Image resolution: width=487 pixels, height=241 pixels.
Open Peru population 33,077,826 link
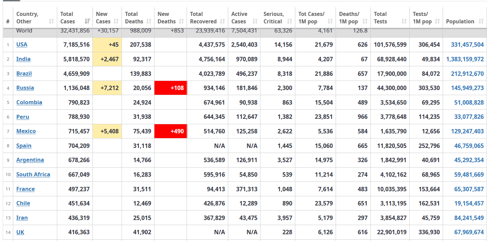[x=469, y=117]
